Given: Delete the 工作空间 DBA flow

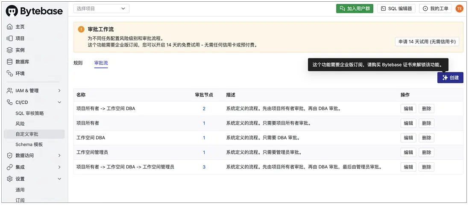Looking at the screenshot, I should tap(427, 138).
